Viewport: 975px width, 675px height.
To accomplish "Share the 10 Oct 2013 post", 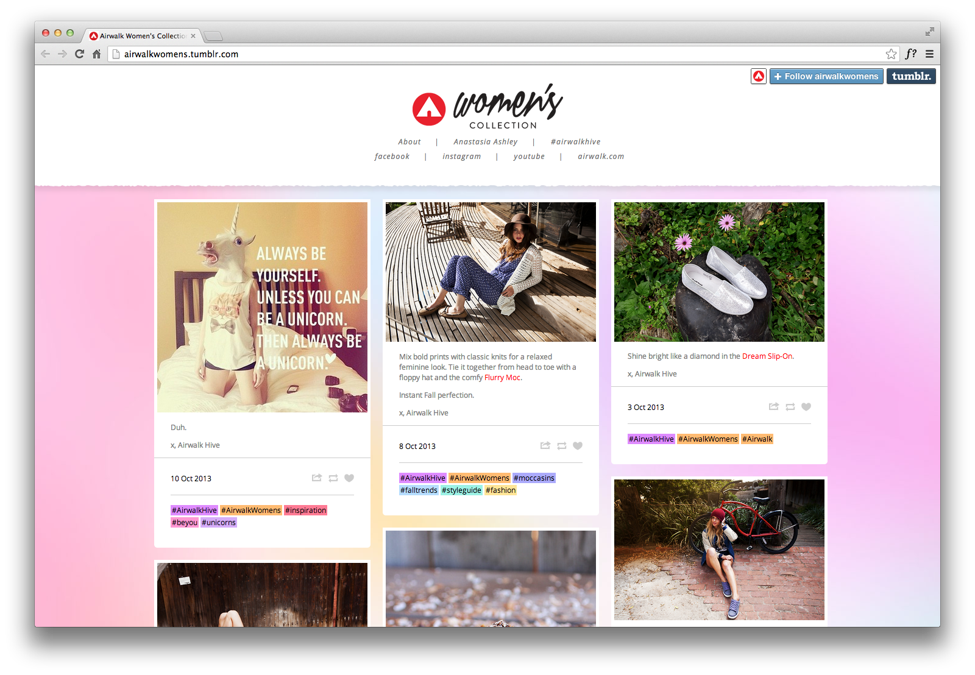I will point(317,478).
